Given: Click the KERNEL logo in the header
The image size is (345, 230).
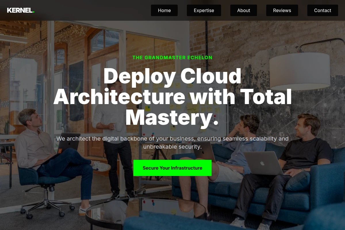Looking at the screenshot, I should tap(21, 10).
